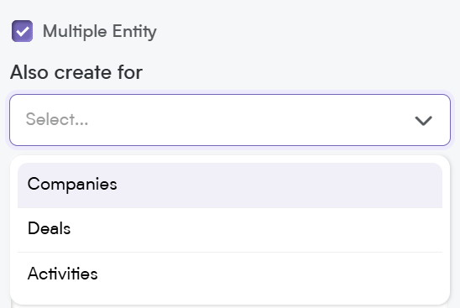Click the Deals entry text
The width and height of the screenshot is (460, 308).
pos(49,228)
